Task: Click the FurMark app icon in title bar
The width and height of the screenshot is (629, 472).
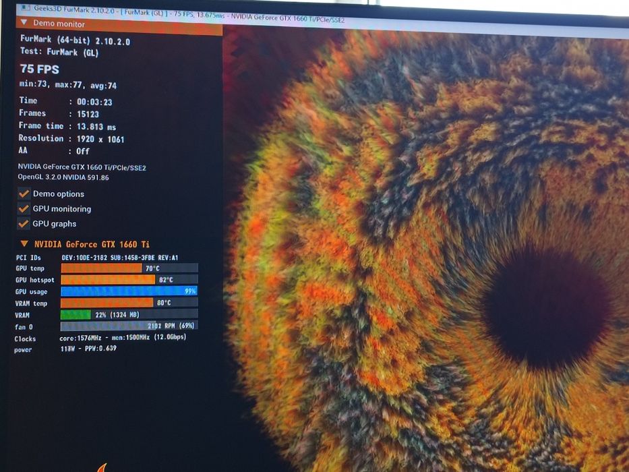Action: (x=25, y=7)
